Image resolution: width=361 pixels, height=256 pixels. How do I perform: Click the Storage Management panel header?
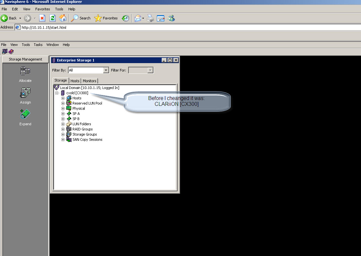click(x=25, y=59)
